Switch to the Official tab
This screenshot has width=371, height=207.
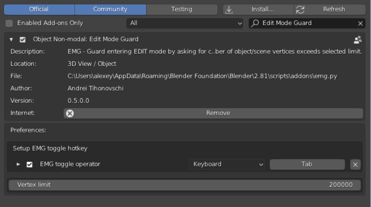[38, 9]
